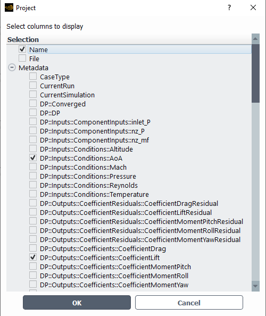Click the scrollbar down arrow

tap(255, 286)
